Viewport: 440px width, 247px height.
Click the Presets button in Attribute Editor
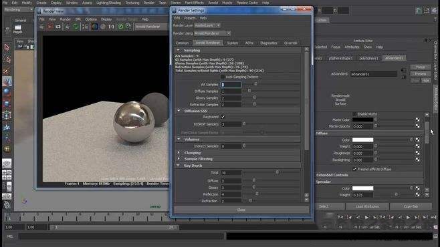coord(420,74)
